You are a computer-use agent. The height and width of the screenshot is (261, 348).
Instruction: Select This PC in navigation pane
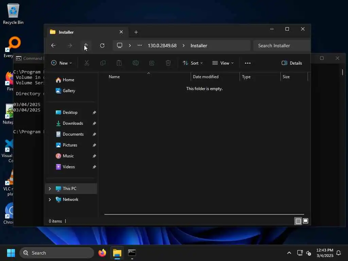click(71, 189)
